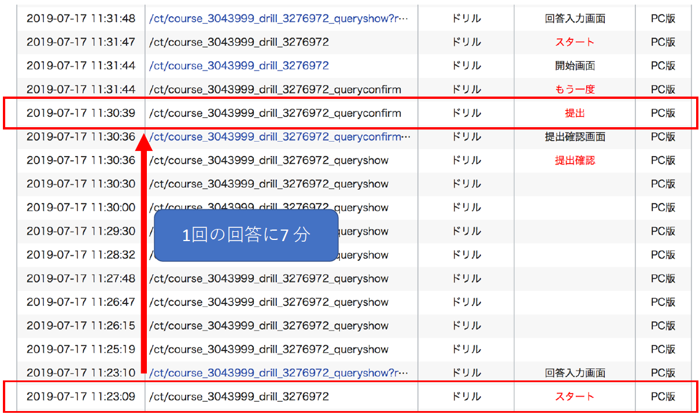Select the timestamp 2019-07-17 11:29:30
The image size is (699, 418).
[x=81, y=231]
